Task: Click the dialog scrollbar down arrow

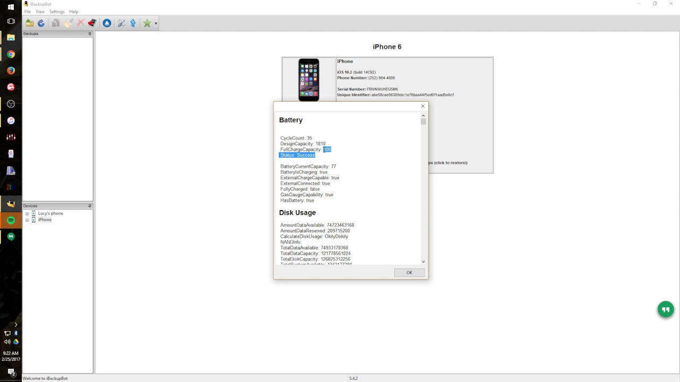Action: [423, 261]
